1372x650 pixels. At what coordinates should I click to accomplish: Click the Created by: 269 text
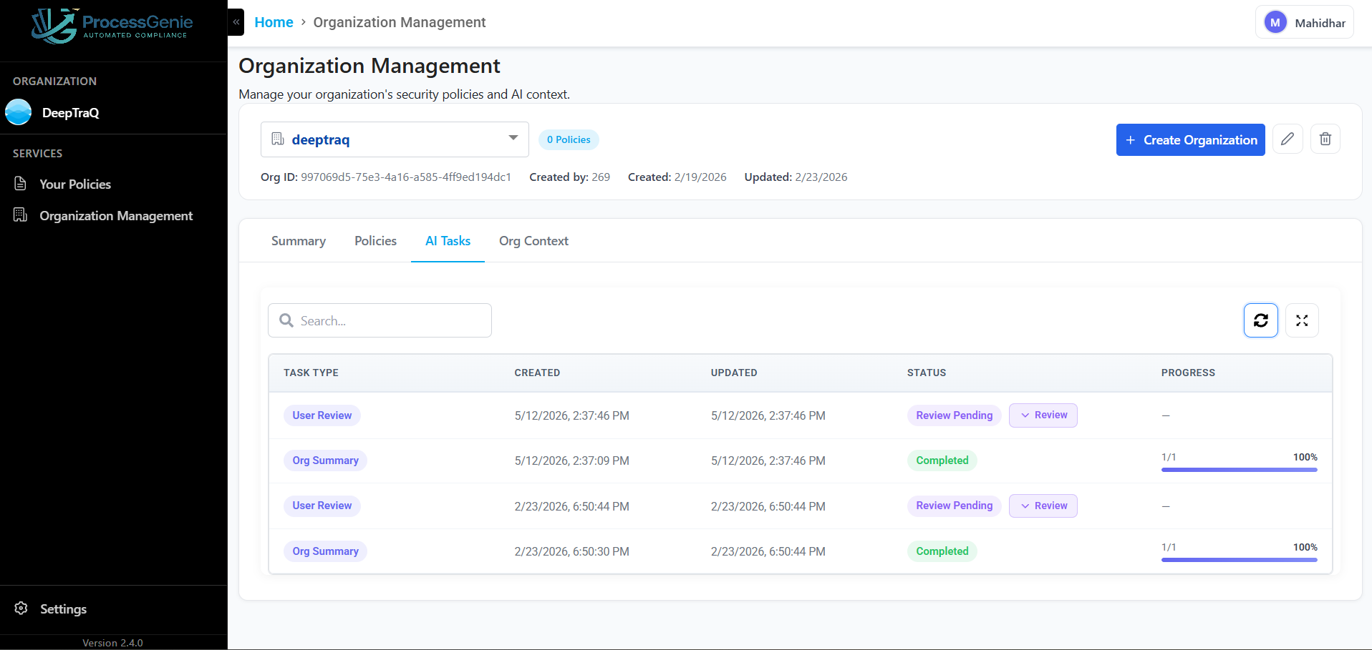pos(569,177)
